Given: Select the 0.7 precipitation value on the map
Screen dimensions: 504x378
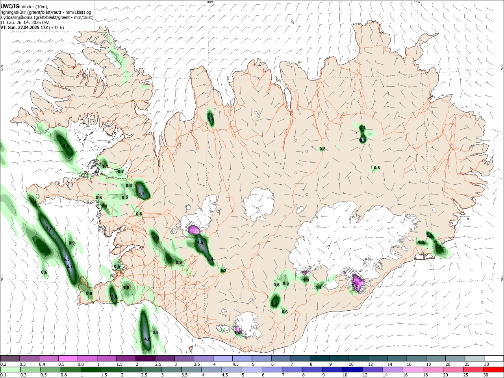Looking at the screenshot, I should click(x=121, y=171).
